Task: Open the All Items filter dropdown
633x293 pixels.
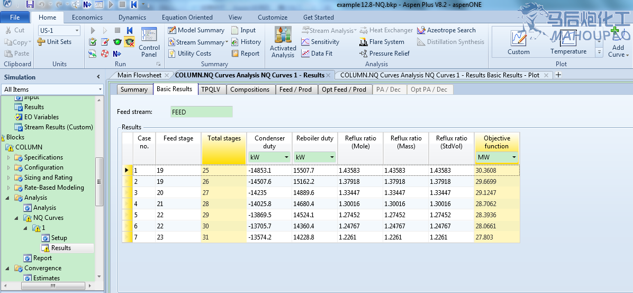Action: [x=100, y=90]
